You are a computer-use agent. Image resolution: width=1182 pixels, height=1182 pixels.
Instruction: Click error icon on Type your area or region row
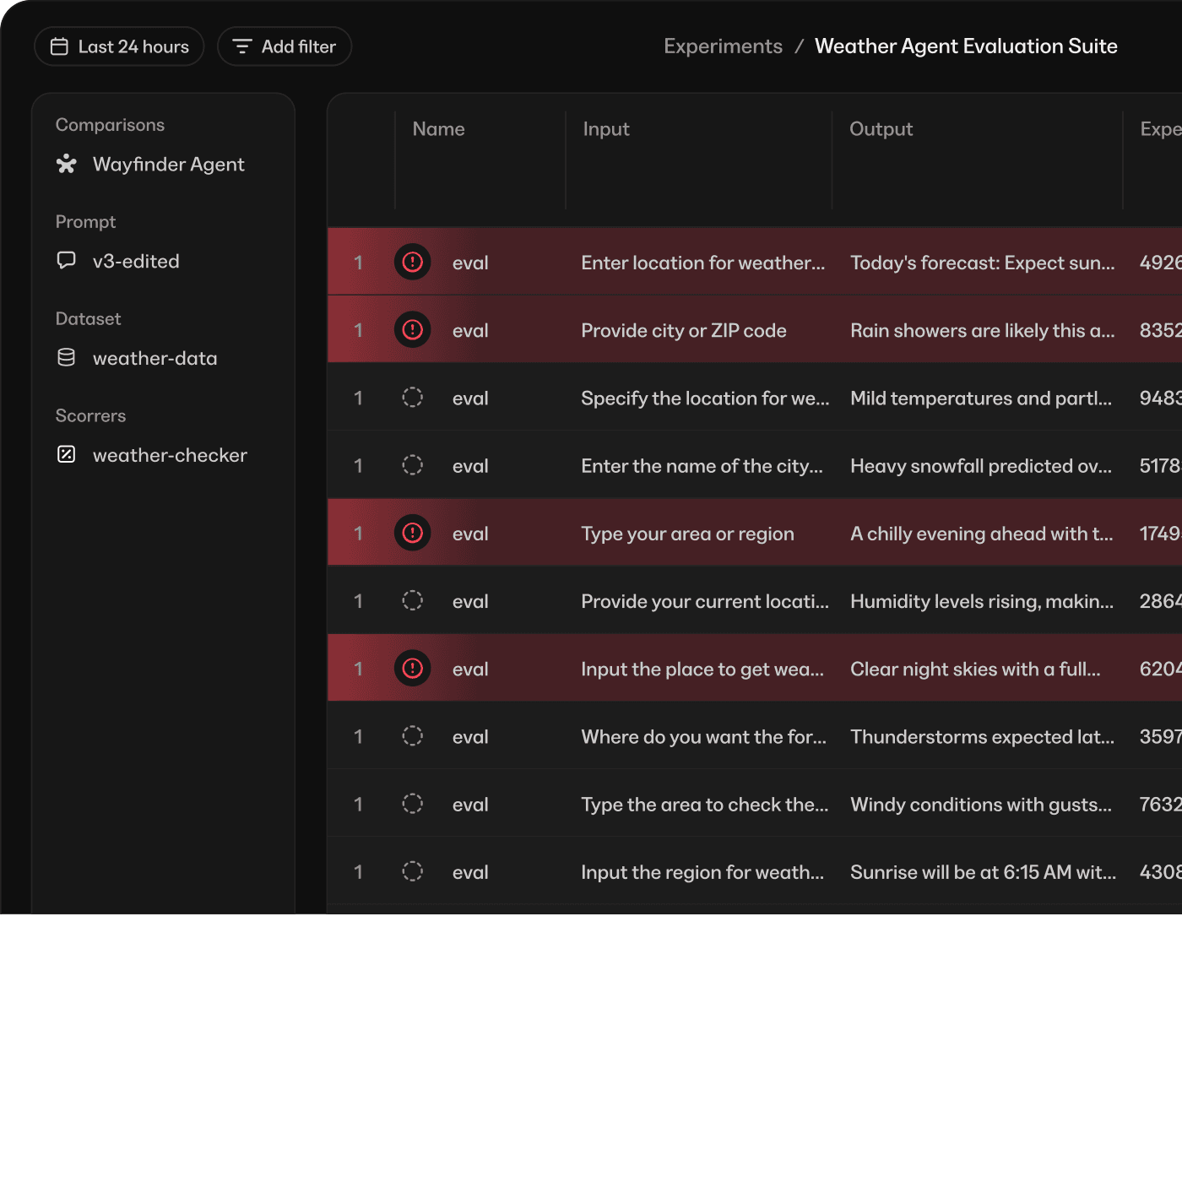[413, 533]
